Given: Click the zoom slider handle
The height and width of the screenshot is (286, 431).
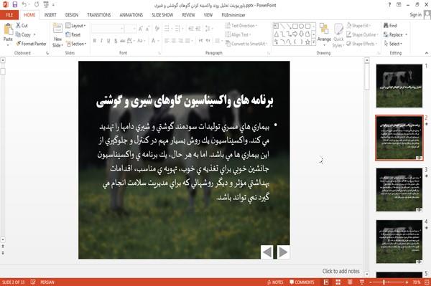Looking at the screenshot, I should coord(384,282).
